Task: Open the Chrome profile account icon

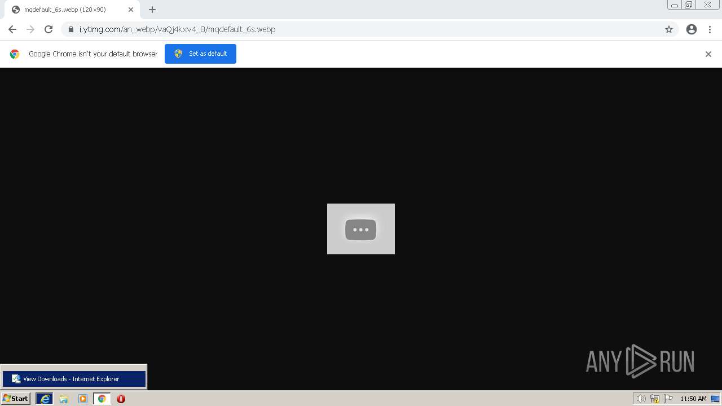Action: (692, 29)
